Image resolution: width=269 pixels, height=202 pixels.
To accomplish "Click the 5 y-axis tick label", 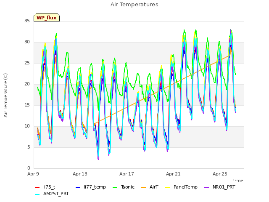I will pos(29,147).
